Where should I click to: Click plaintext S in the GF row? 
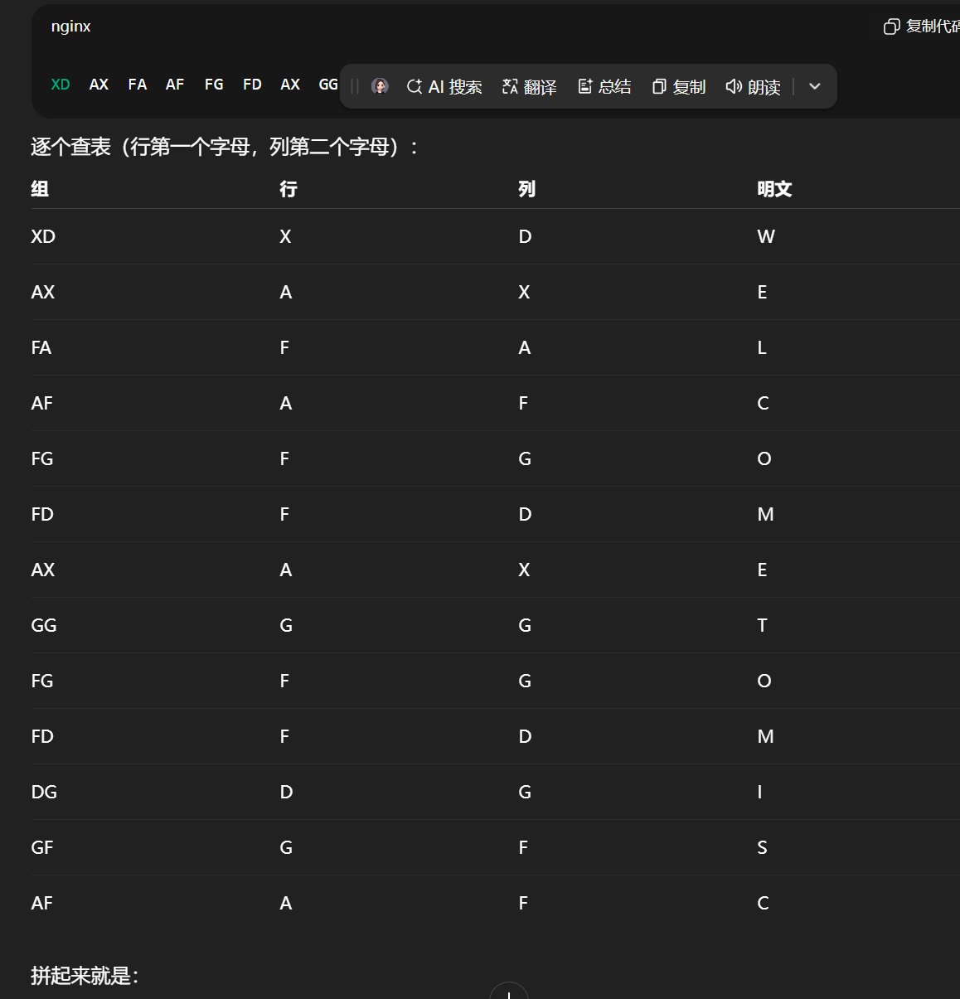(x=762, y=847)
